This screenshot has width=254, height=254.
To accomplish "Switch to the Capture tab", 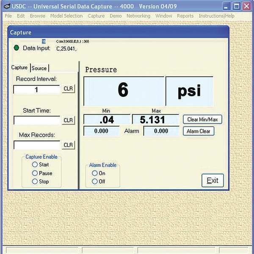I will 19,68.
